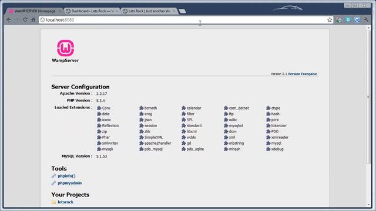Click the Phar extension text
Screen dimensions: 376x211
click(106, 137)
